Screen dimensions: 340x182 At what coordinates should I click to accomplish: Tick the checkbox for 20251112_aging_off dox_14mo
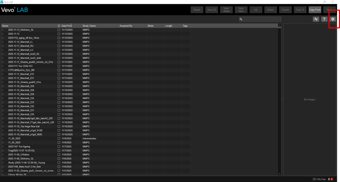(59, 38)
